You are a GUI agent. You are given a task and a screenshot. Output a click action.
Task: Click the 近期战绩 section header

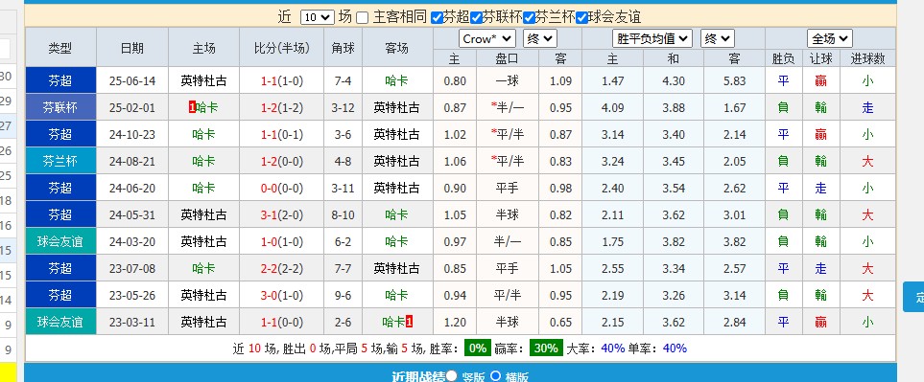click(x=419, y=376)
